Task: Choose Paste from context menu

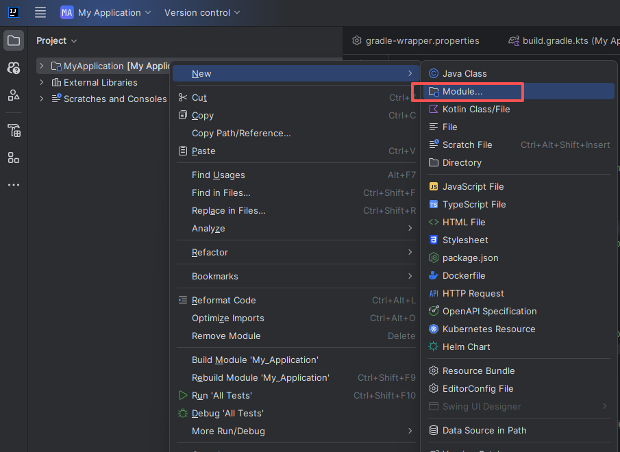Action: (296, 151)
